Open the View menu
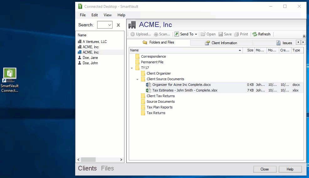 (107, 15)
